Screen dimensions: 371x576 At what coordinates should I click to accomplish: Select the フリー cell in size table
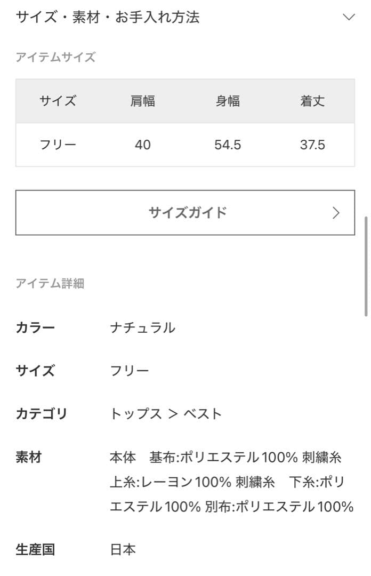click(x=58, y=145)
